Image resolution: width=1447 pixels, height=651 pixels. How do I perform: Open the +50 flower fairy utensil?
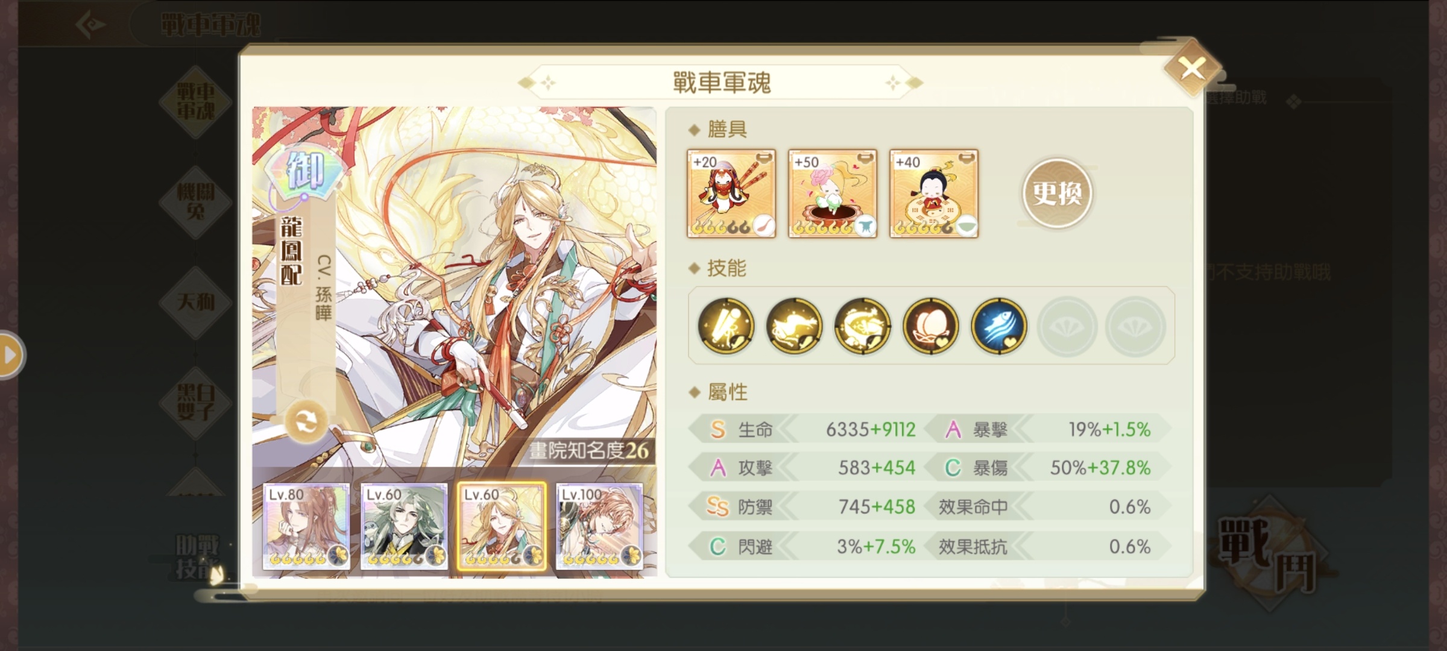pyautogui.click(x=833, y=193)
